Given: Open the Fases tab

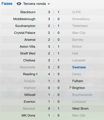Looking at the screenshot, I should 7,4.
